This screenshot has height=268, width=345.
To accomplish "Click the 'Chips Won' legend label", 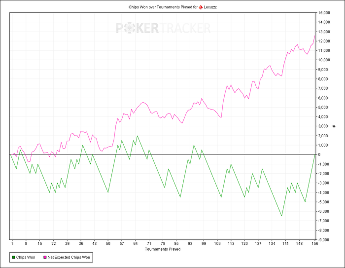I will coord(26,257).
